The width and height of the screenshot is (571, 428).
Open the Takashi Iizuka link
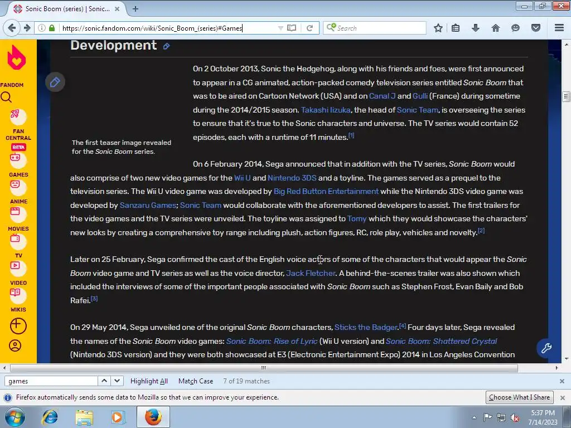326,110
